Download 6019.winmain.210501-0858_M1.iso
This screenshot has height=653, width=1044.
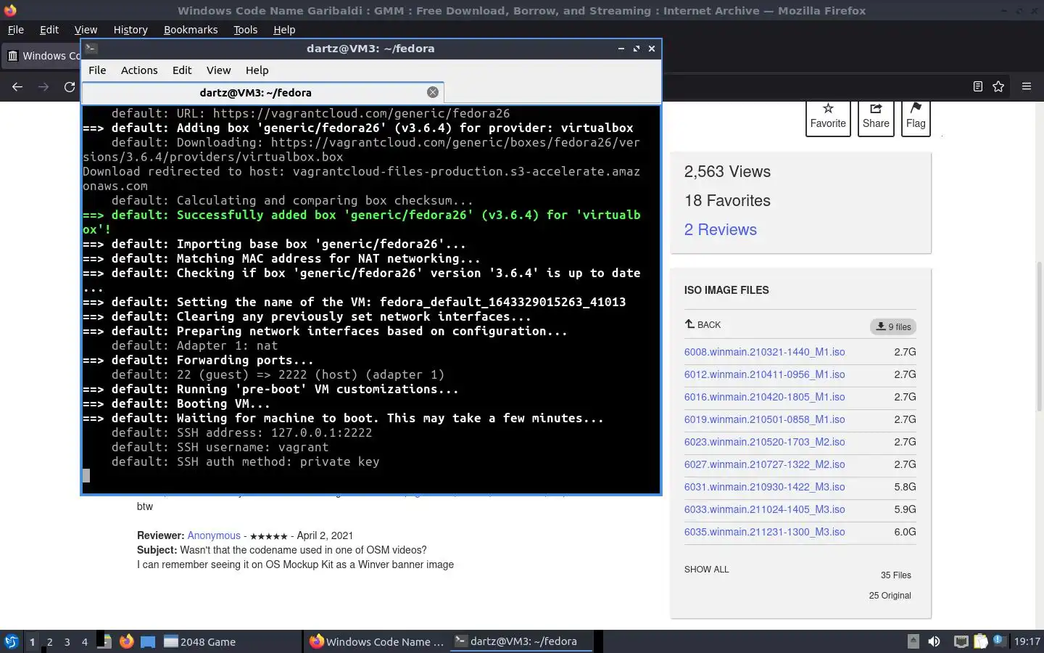tap(764, 419)
